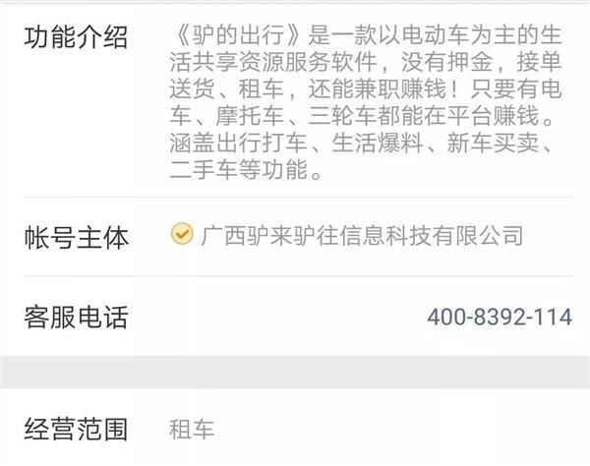The width and height of the screenshot is (590, 466).
Task: Tap the divider line under the company row
Action: (x=299, y=275)
